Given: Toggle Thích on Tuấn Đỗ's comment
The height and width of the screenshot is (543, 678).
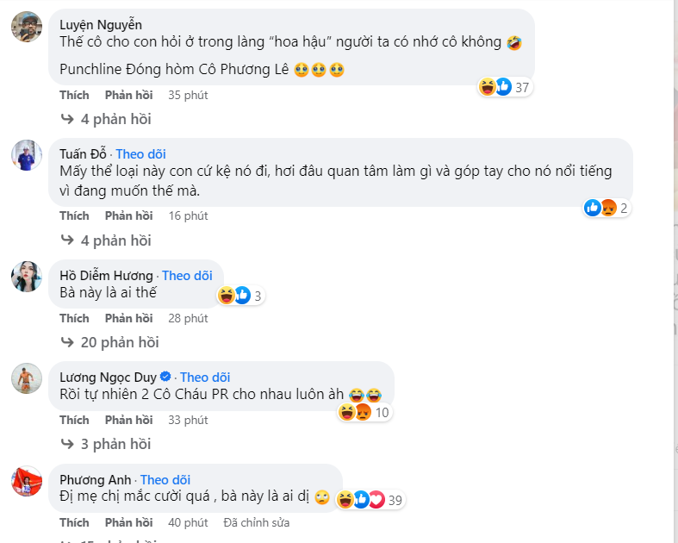Looking at the screenshot, I should click(x=74, y=215).
